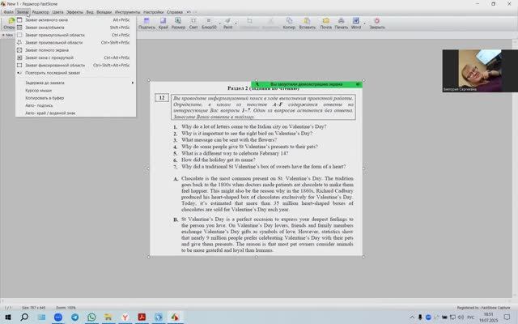This screenshot has width=518, height=324.
Task: Click the Вставить paste toolbar icon
Action: pos(307,21)
